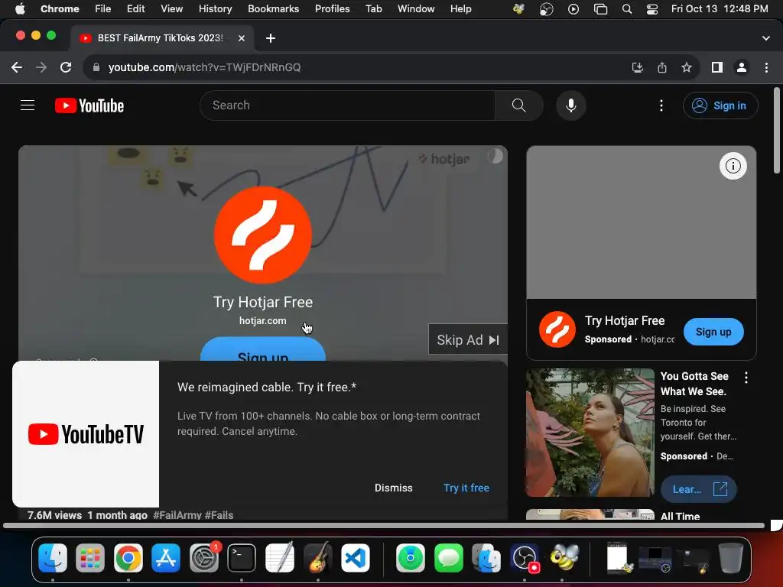Open Chrome profile icon
The width and height of the screenshot is (783, 587).
point(742,67)
